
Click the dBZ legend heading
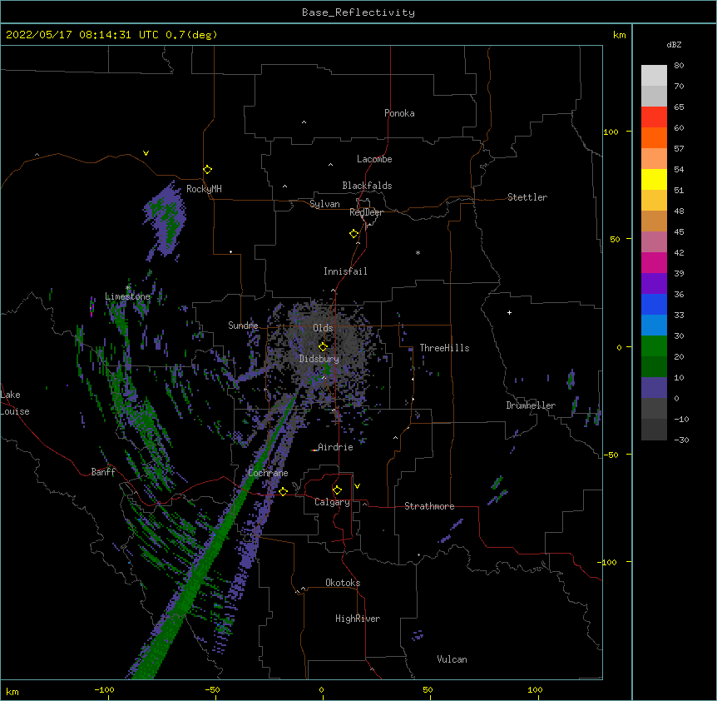click(674, 45)
